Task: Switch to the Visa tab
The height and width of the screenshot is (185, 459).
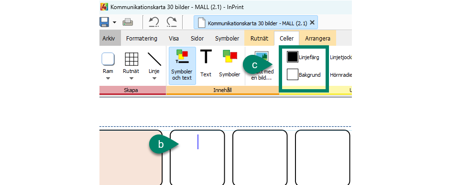Action: tap(174, 39)
